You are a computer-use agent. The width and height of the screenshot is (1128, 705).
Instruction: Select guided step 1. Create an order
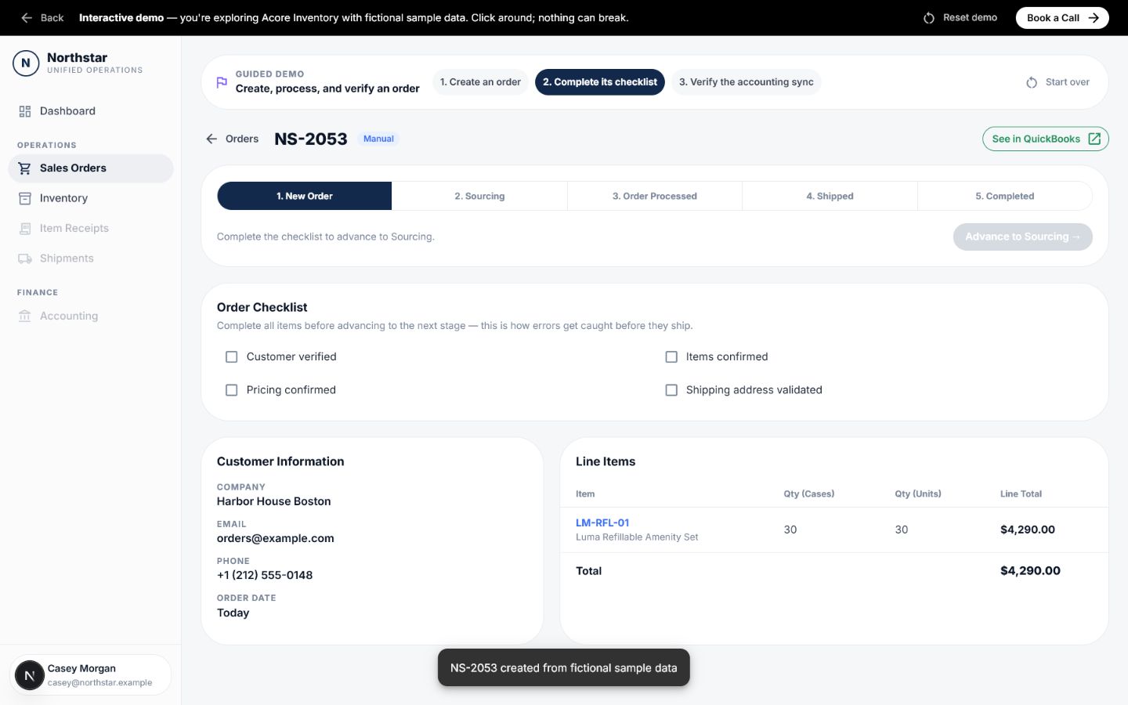click(480, 82)
